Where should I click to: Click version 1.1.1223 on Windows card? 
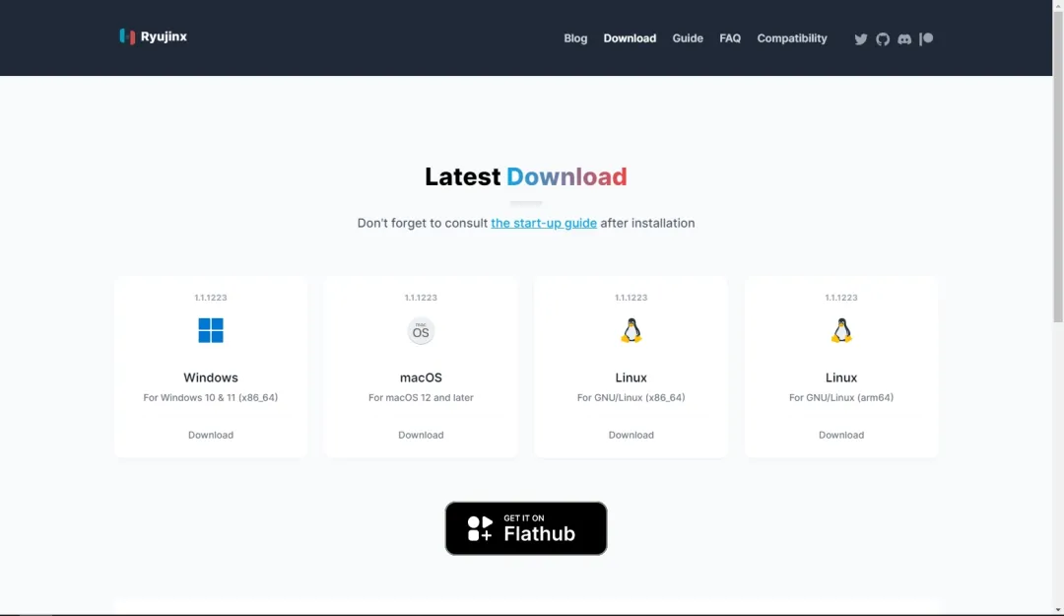[211, 298]
